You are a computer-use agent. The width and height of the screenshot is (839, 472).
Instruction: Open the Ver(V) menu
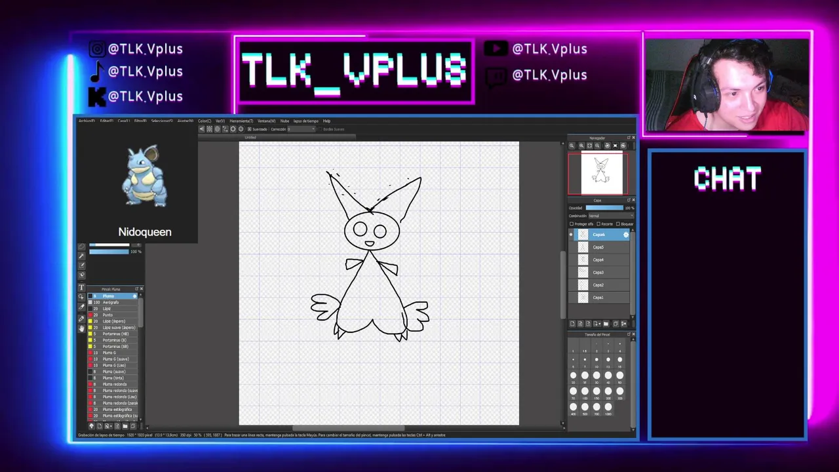pos(220,121)
